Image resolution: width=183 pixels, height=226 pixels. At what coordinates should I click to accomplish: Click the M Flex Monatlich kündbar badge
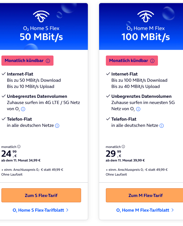coord(129,61)
